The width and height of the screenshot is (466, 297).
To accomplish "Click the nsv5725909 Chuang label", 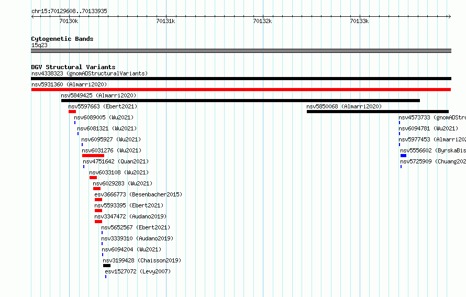I will [433, 161].
